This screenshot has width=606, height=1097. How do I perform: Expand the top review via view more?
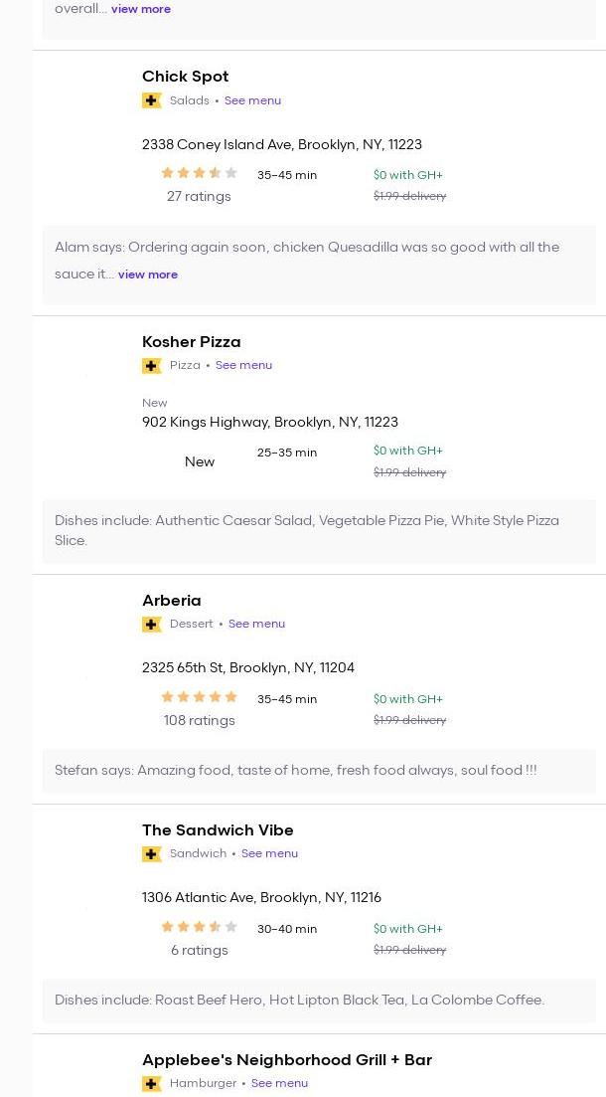pyautogui.click(x=141, y=9)
